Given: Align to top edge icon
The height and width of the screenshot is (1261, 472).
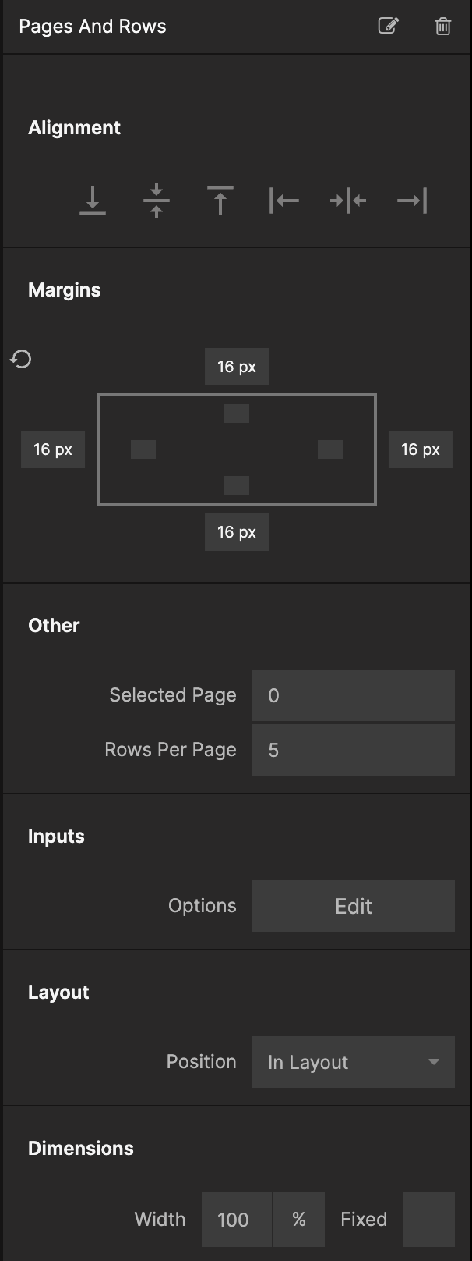Looking at the screenshot, I should click(220, 201).
